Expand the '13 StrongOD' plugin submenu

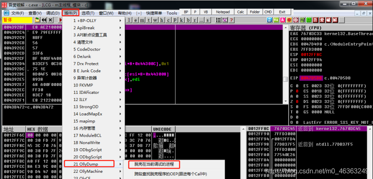(93, 107)
